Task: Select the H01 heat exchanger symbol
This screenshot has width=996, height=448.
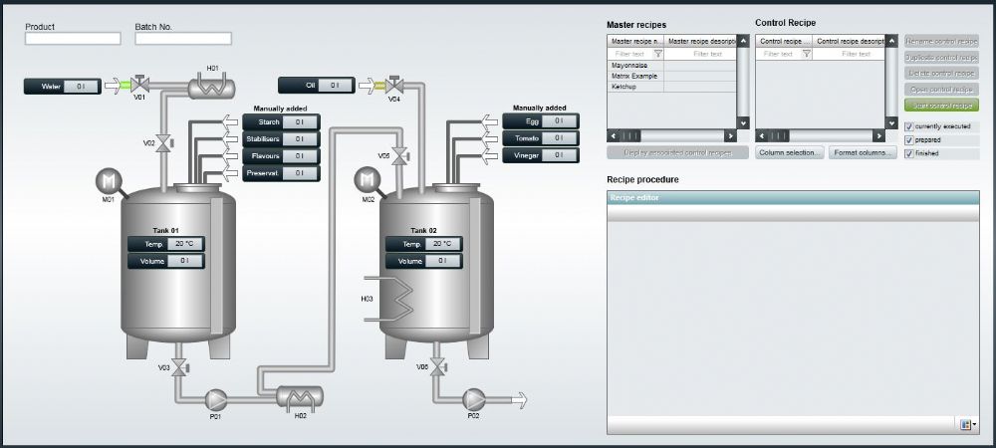Action: click(211, 87)
